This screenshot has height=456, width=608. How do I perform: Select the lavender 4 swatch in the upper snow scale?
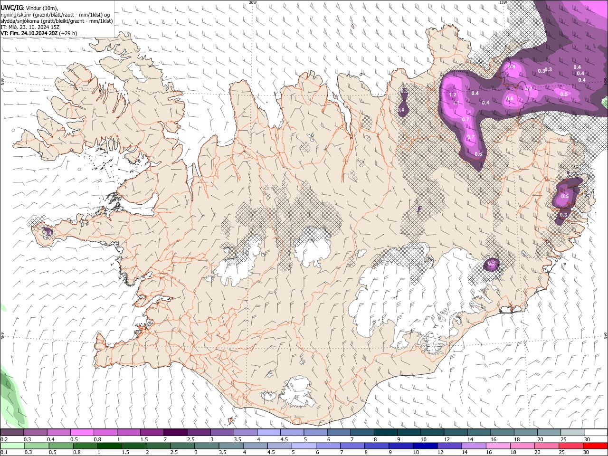click(268, 432)
